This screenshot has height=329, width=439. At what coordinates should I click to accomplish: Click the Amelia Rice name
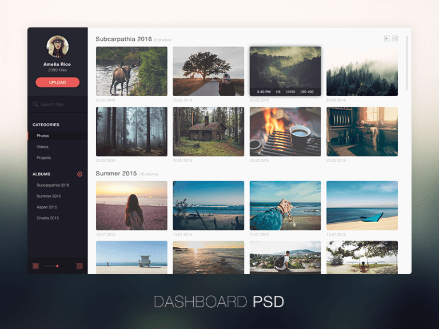click(57, 64)
